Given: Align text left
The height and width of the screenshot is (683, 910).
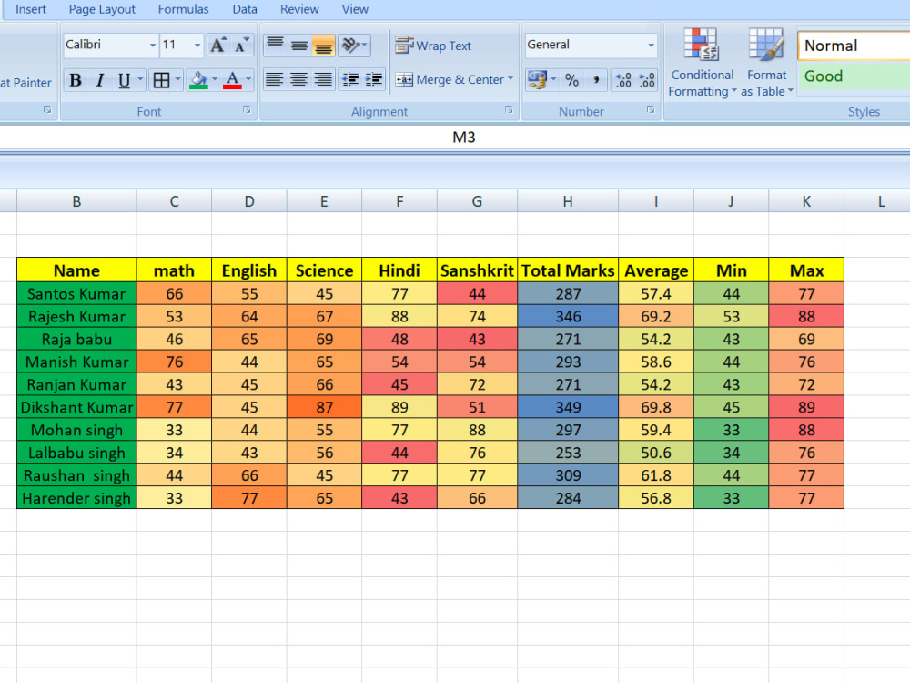Looking at the screenshot, I should [x=275, y=79].
